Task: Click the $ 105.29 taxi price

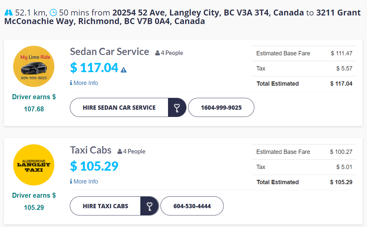Action: click(94, 166)
